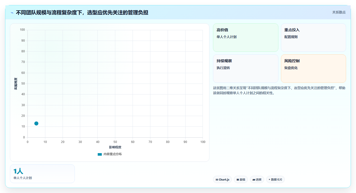This screenshot has width=356, height=193.
Task: Select the teal scatter data point
Action: (36, 123)
